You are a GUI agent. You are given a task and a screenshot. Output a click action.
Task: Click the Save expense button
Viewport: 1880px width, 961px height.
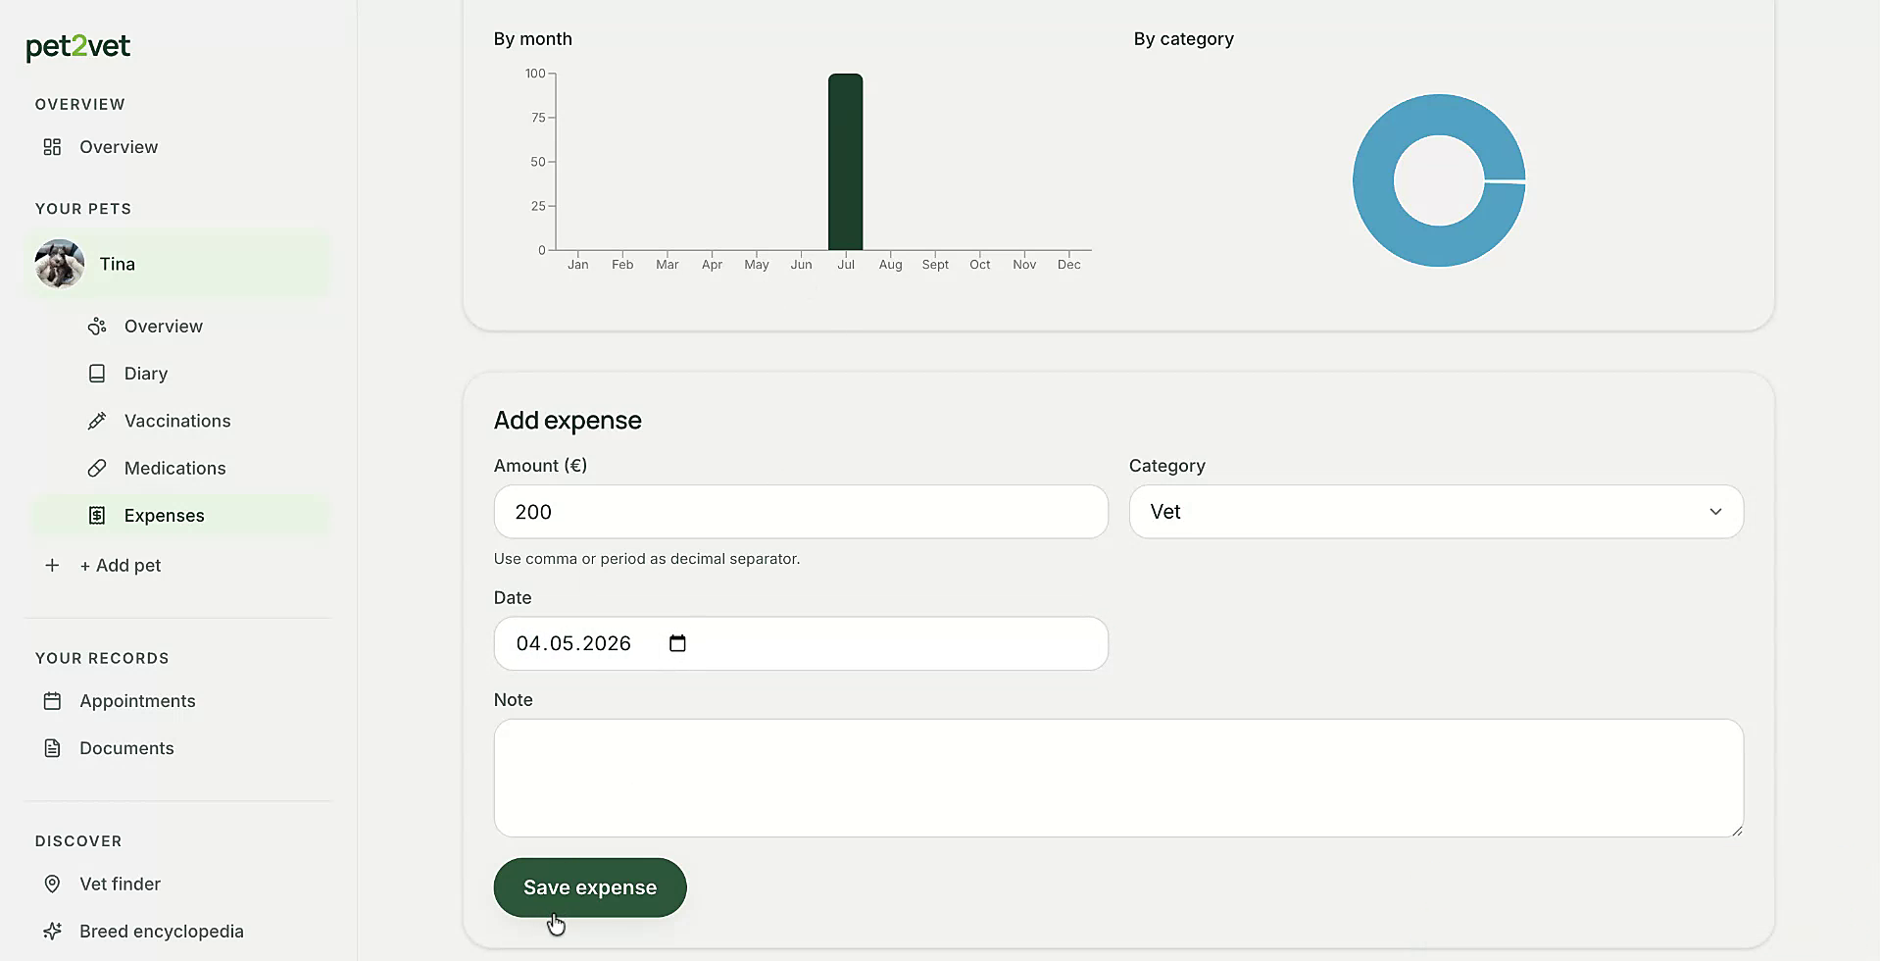click(590, 887)
